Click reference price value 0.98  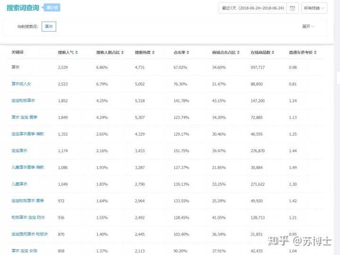293,67
